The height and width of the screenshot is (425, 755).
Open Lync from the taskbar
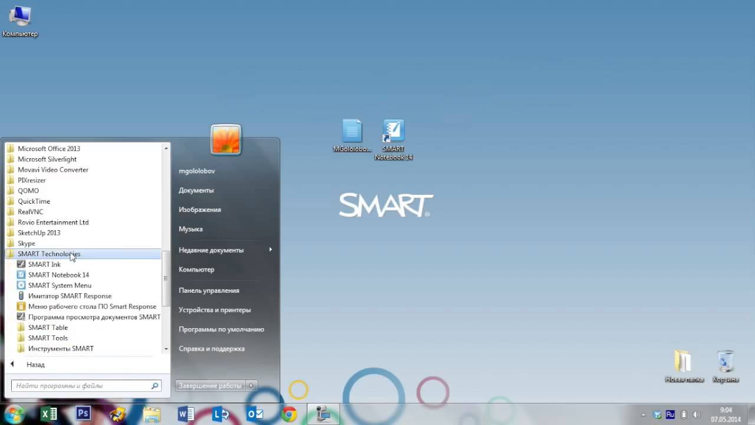coord(221,414)
